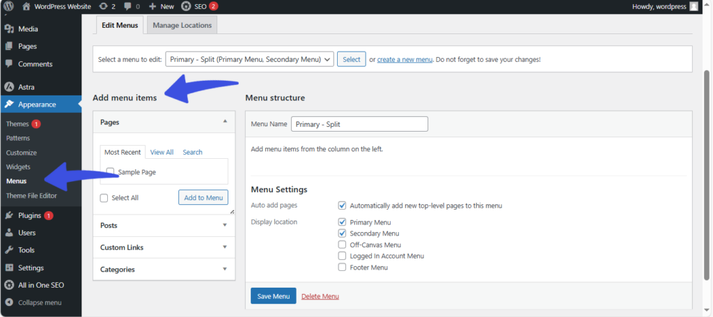The width and height of the screenshot is (713, 317).
Task: Click the All in One SEO gear icon
Action: coord(8,285)
